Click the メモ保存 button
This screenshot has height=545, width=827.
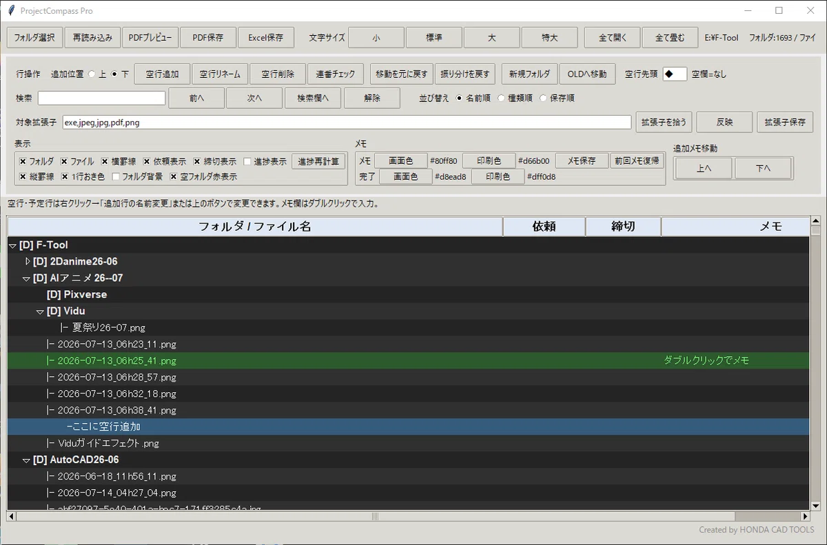[x=582, y=161]
